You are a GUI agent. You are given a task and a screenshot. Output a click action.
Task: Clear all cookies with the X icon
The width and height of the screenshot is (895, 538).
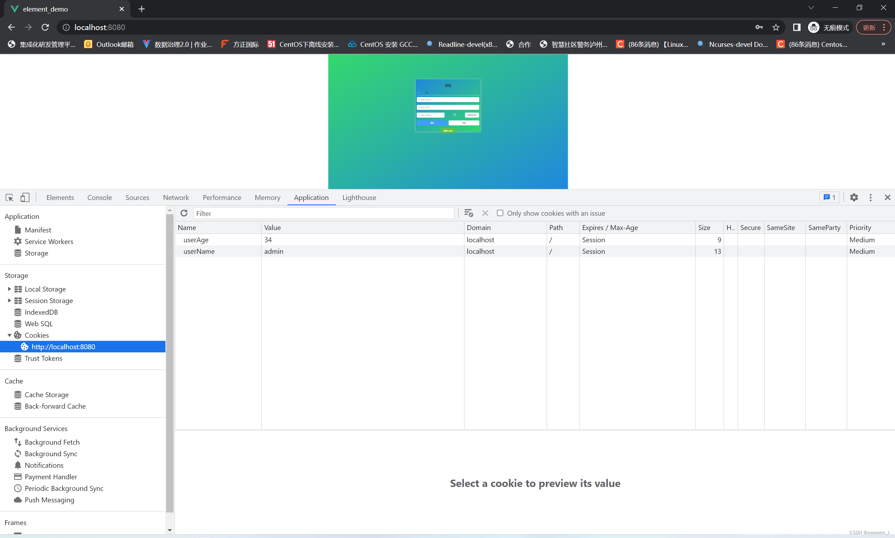pos(485,213)
